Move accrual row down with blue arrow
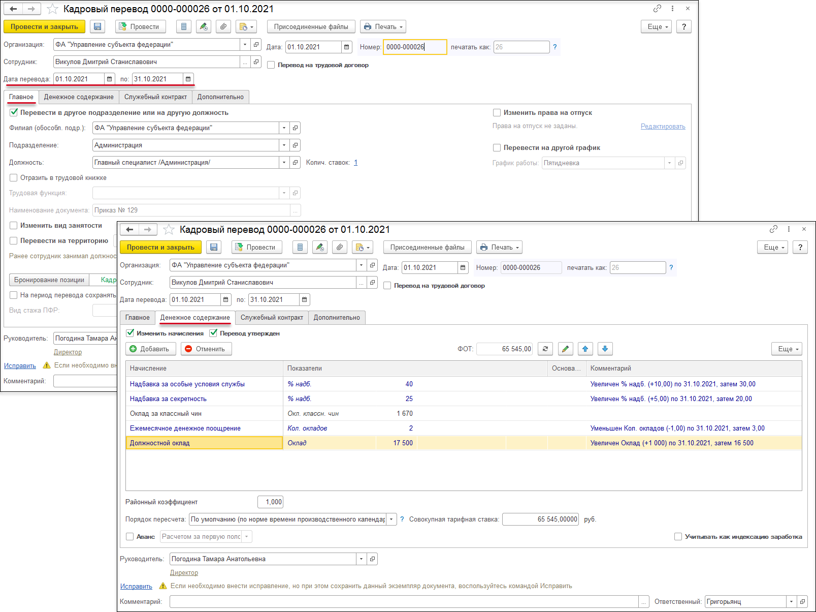Image resolution: width=816 pixels, height=612 pixels. point(605,349)
